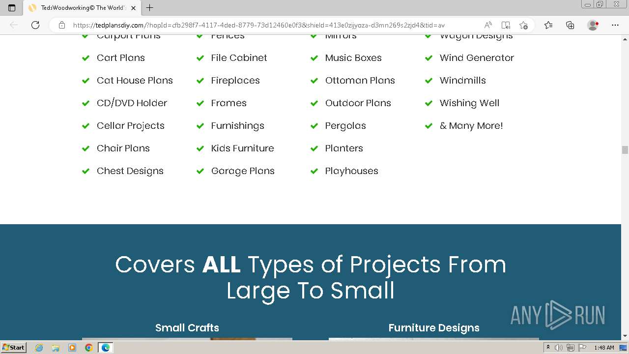Enter Immersive Reader mode
The width and height of the screenshot is (629, 354).
pyautogui.click(x=506, y=25)
